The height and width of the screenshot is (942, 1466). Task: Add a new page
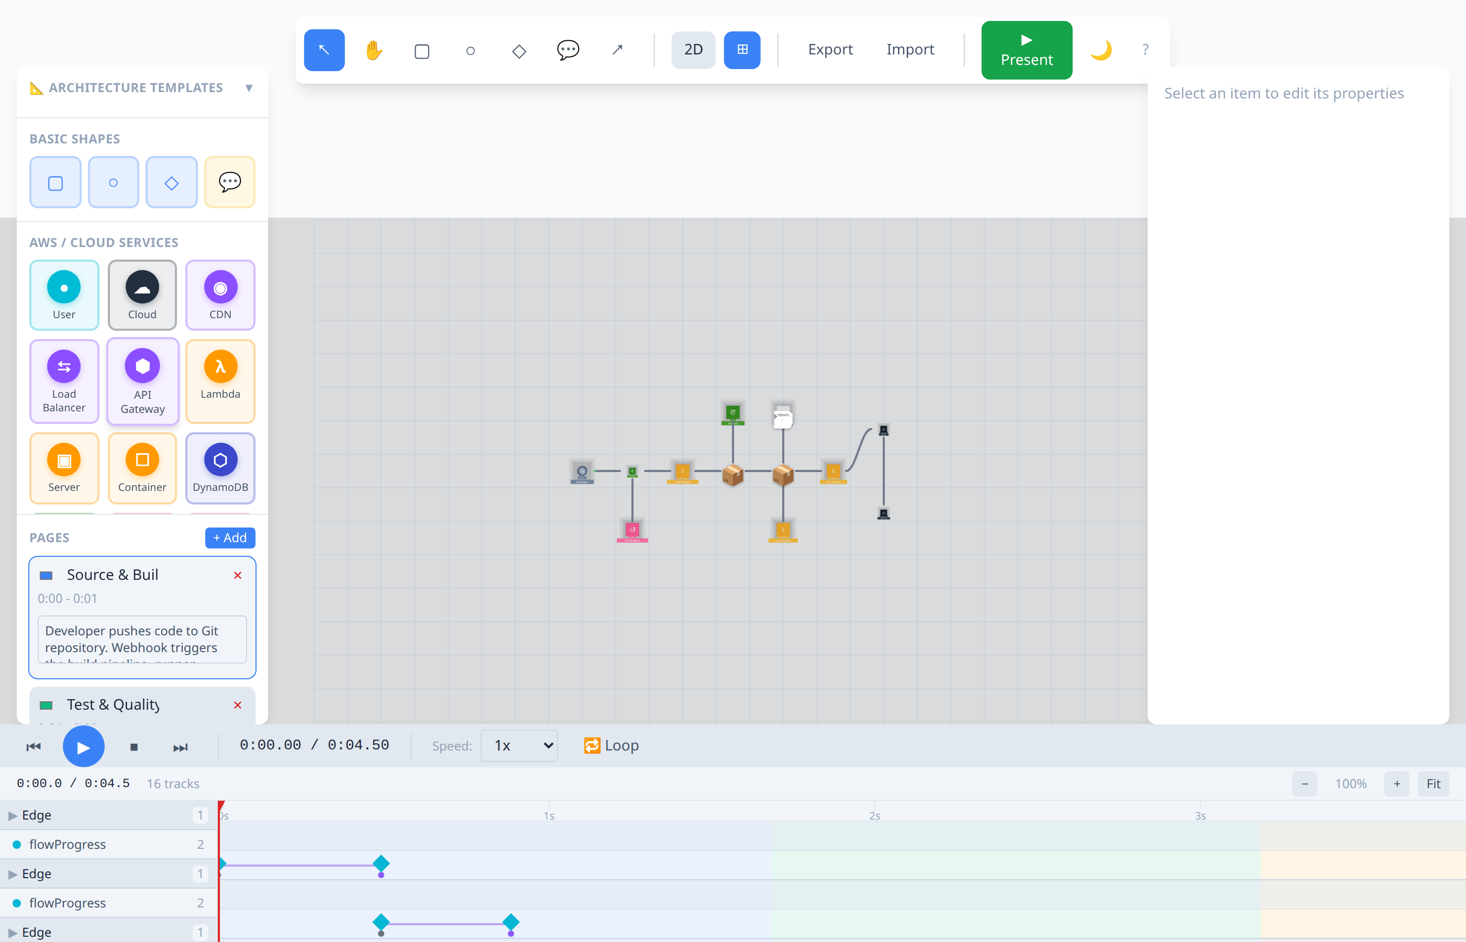pyautogui.click(x=230, y=537)
